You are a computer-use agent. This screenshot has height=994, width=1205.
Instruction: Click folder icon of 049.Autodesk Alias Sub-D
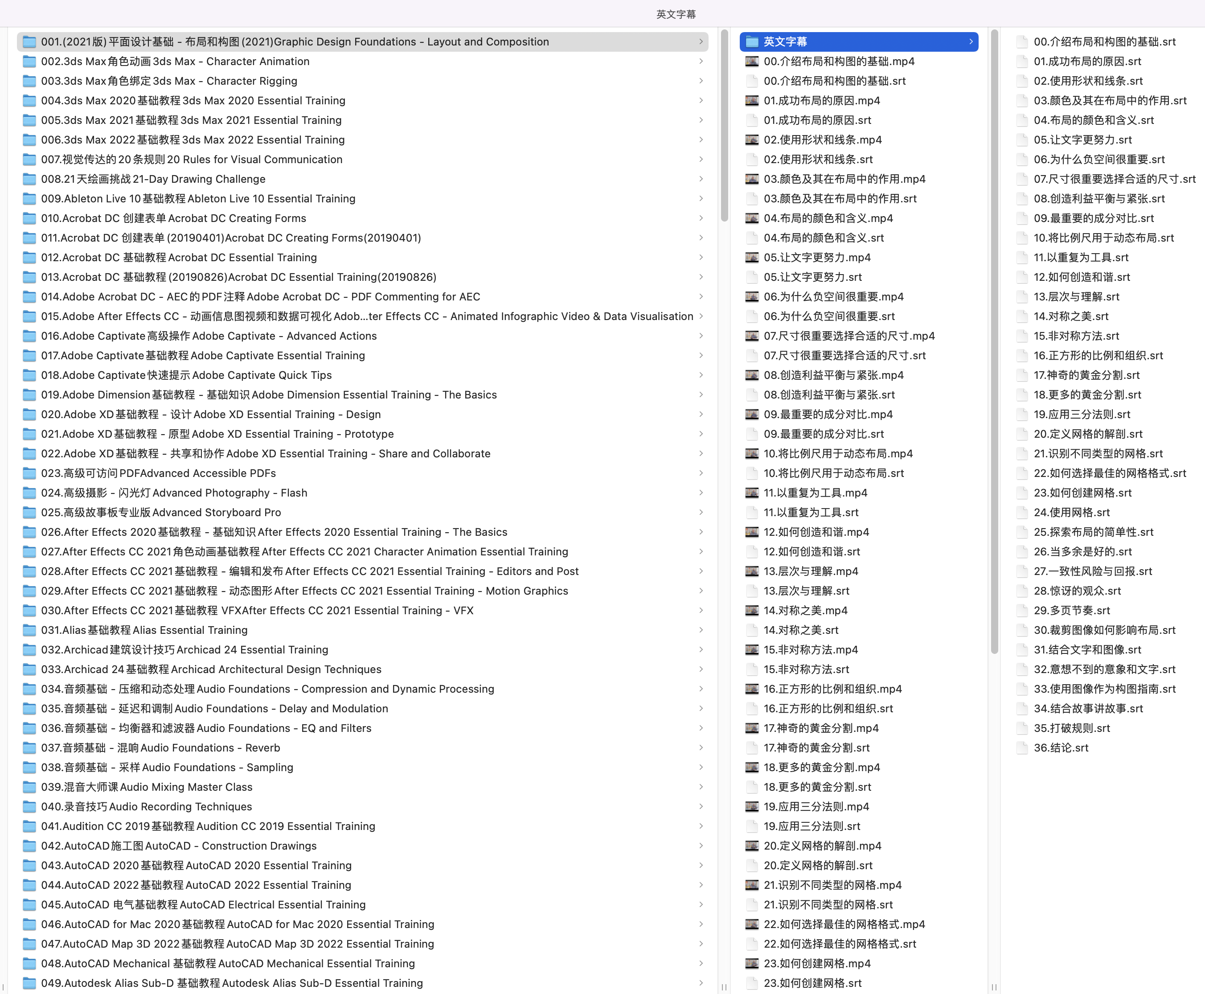point(29,983)
